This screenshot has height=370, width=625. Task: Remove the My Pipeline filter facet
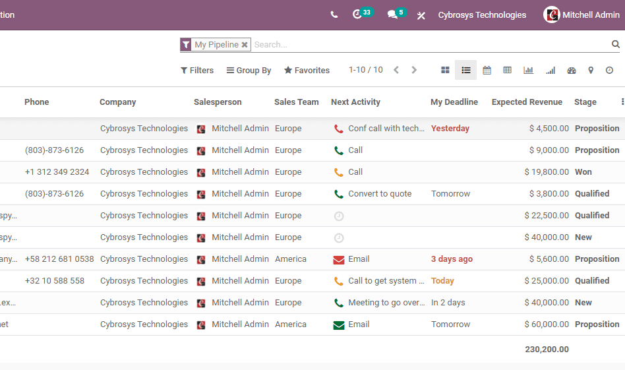(x=245, y=45)
